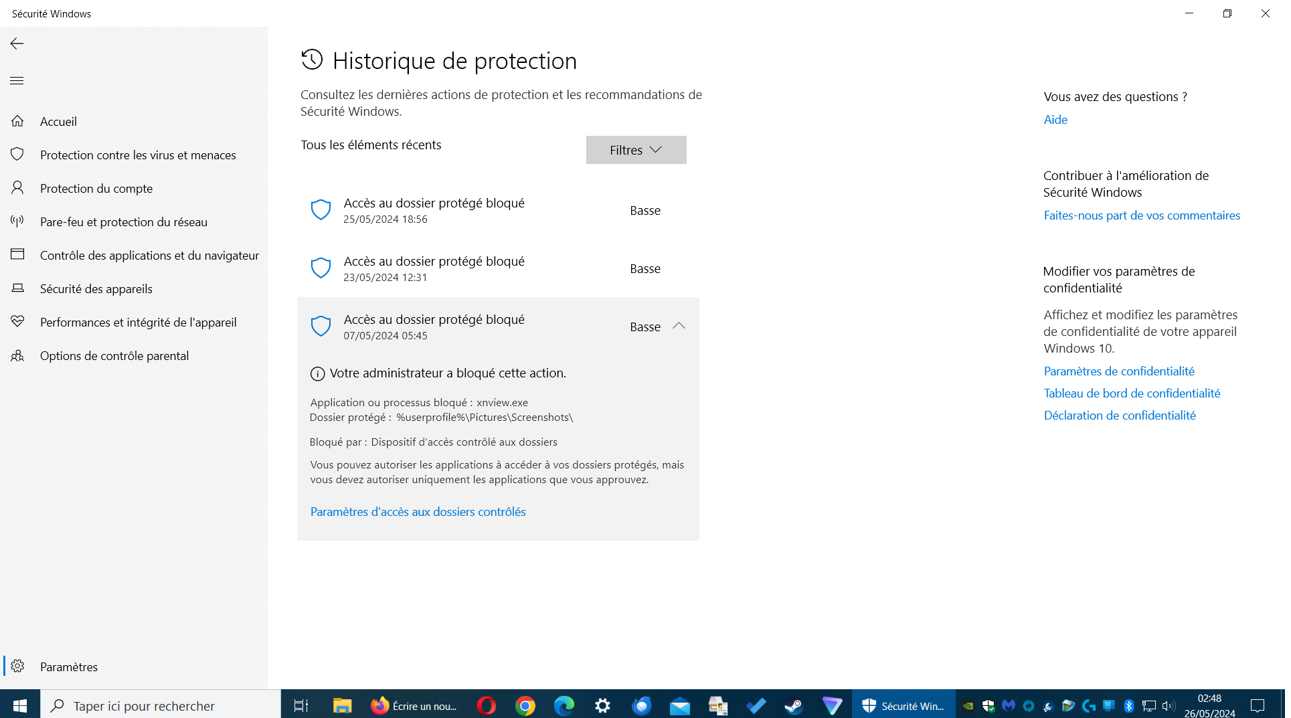
Task: Click shield icon of 23/05/2024 12:31 entry
Action: [x=321, y=268]
